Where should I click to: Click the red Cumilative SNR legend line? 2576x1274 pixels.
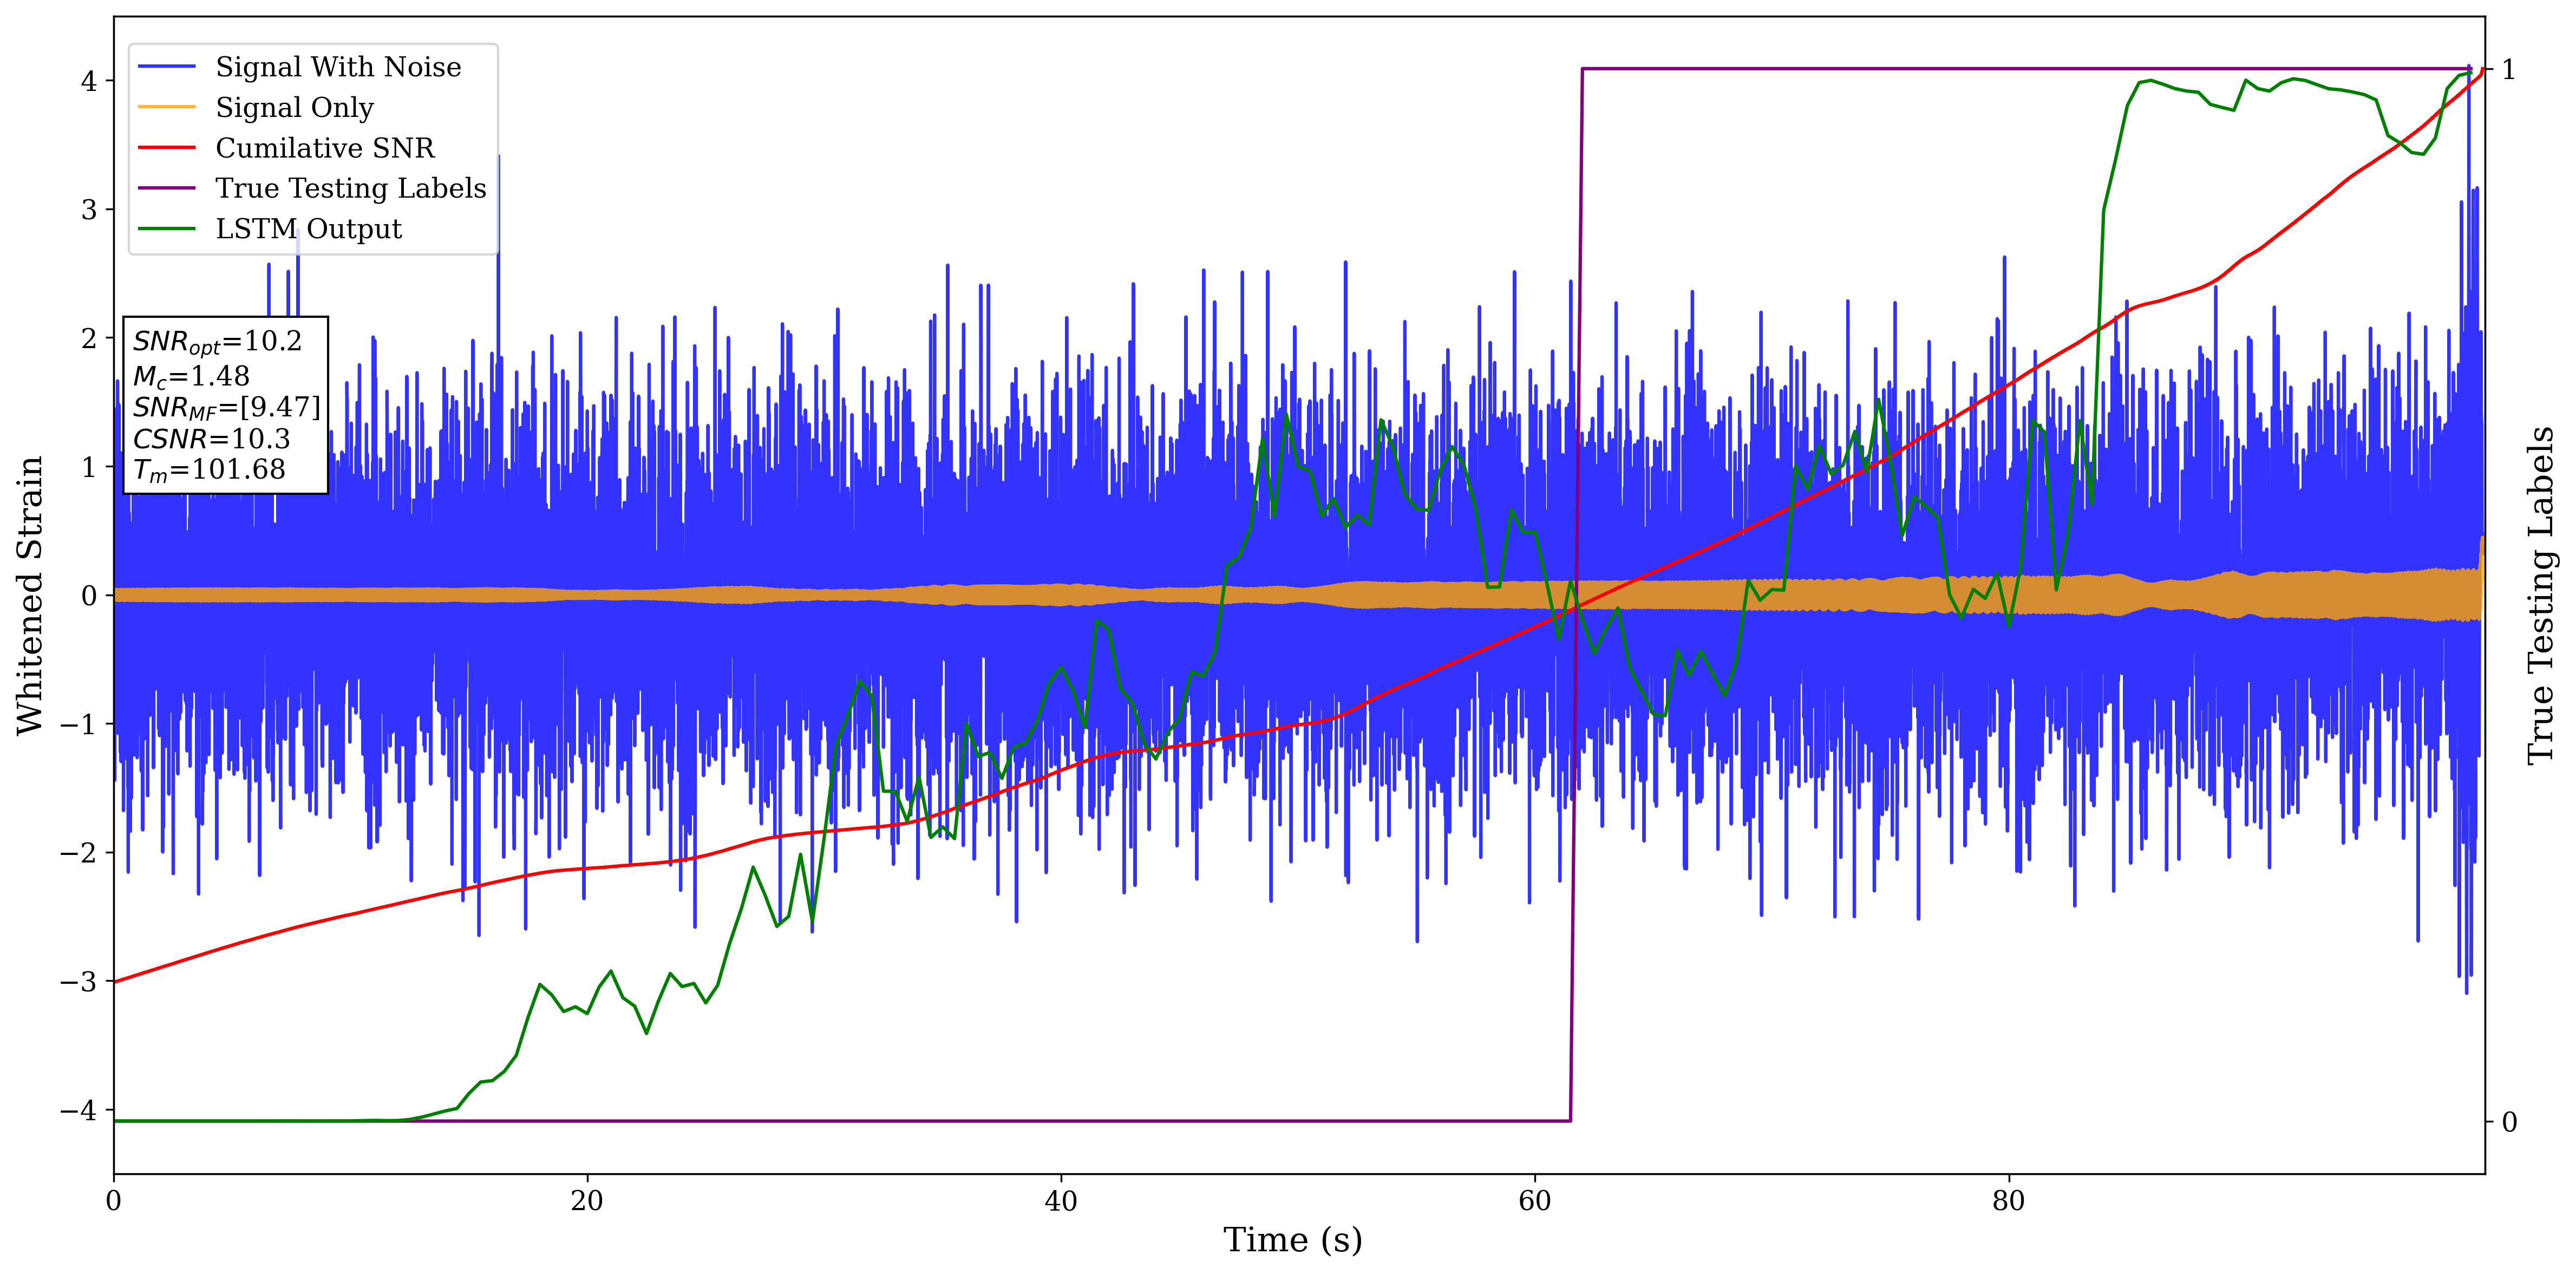[166, 148]
